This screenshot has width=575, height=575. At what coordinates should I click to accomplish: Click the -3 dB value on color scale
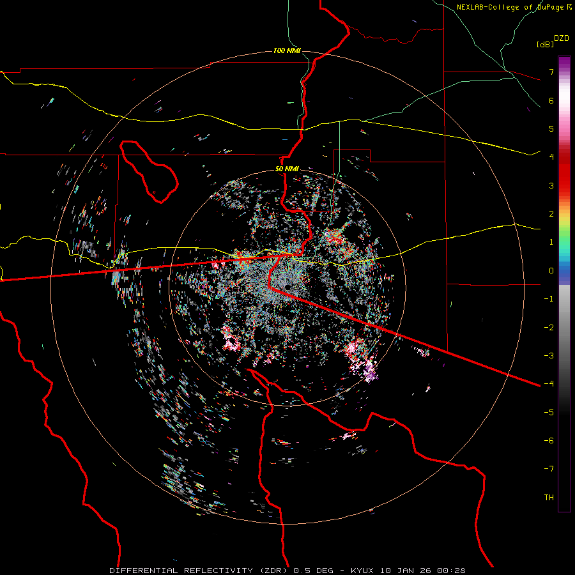pyautogui.click(x=549, y=356)
